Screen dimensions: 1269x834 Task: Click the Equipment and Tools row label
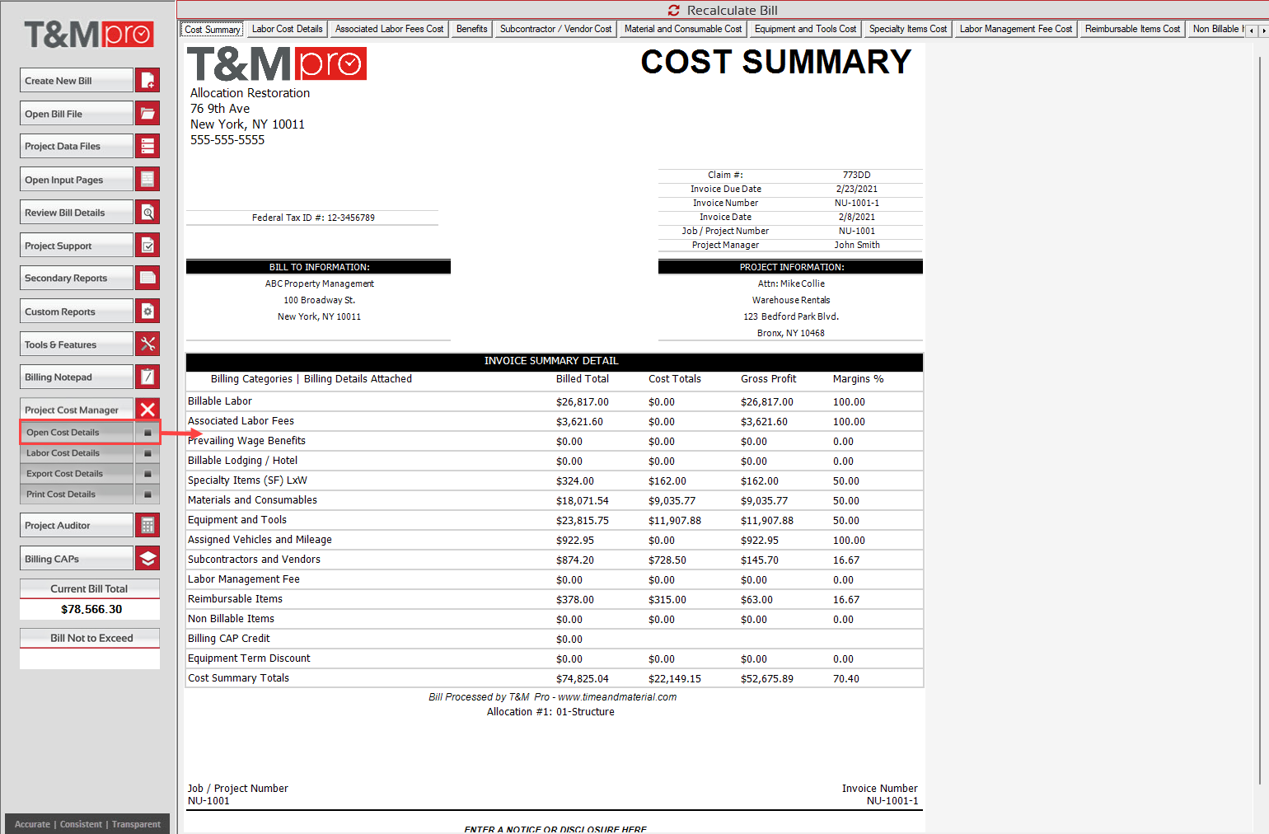(x=237, y=520)
